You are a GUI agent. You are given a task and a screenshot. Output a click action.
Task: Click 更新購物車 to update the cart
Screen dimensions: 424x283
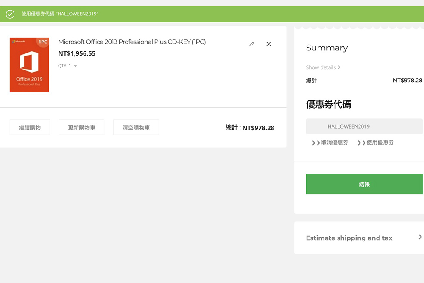[x=81, y=127]
